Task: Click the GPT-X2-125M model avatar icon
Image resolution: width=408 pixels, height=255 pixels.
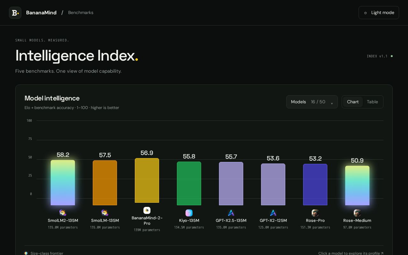Action: [x=273, y=213]
